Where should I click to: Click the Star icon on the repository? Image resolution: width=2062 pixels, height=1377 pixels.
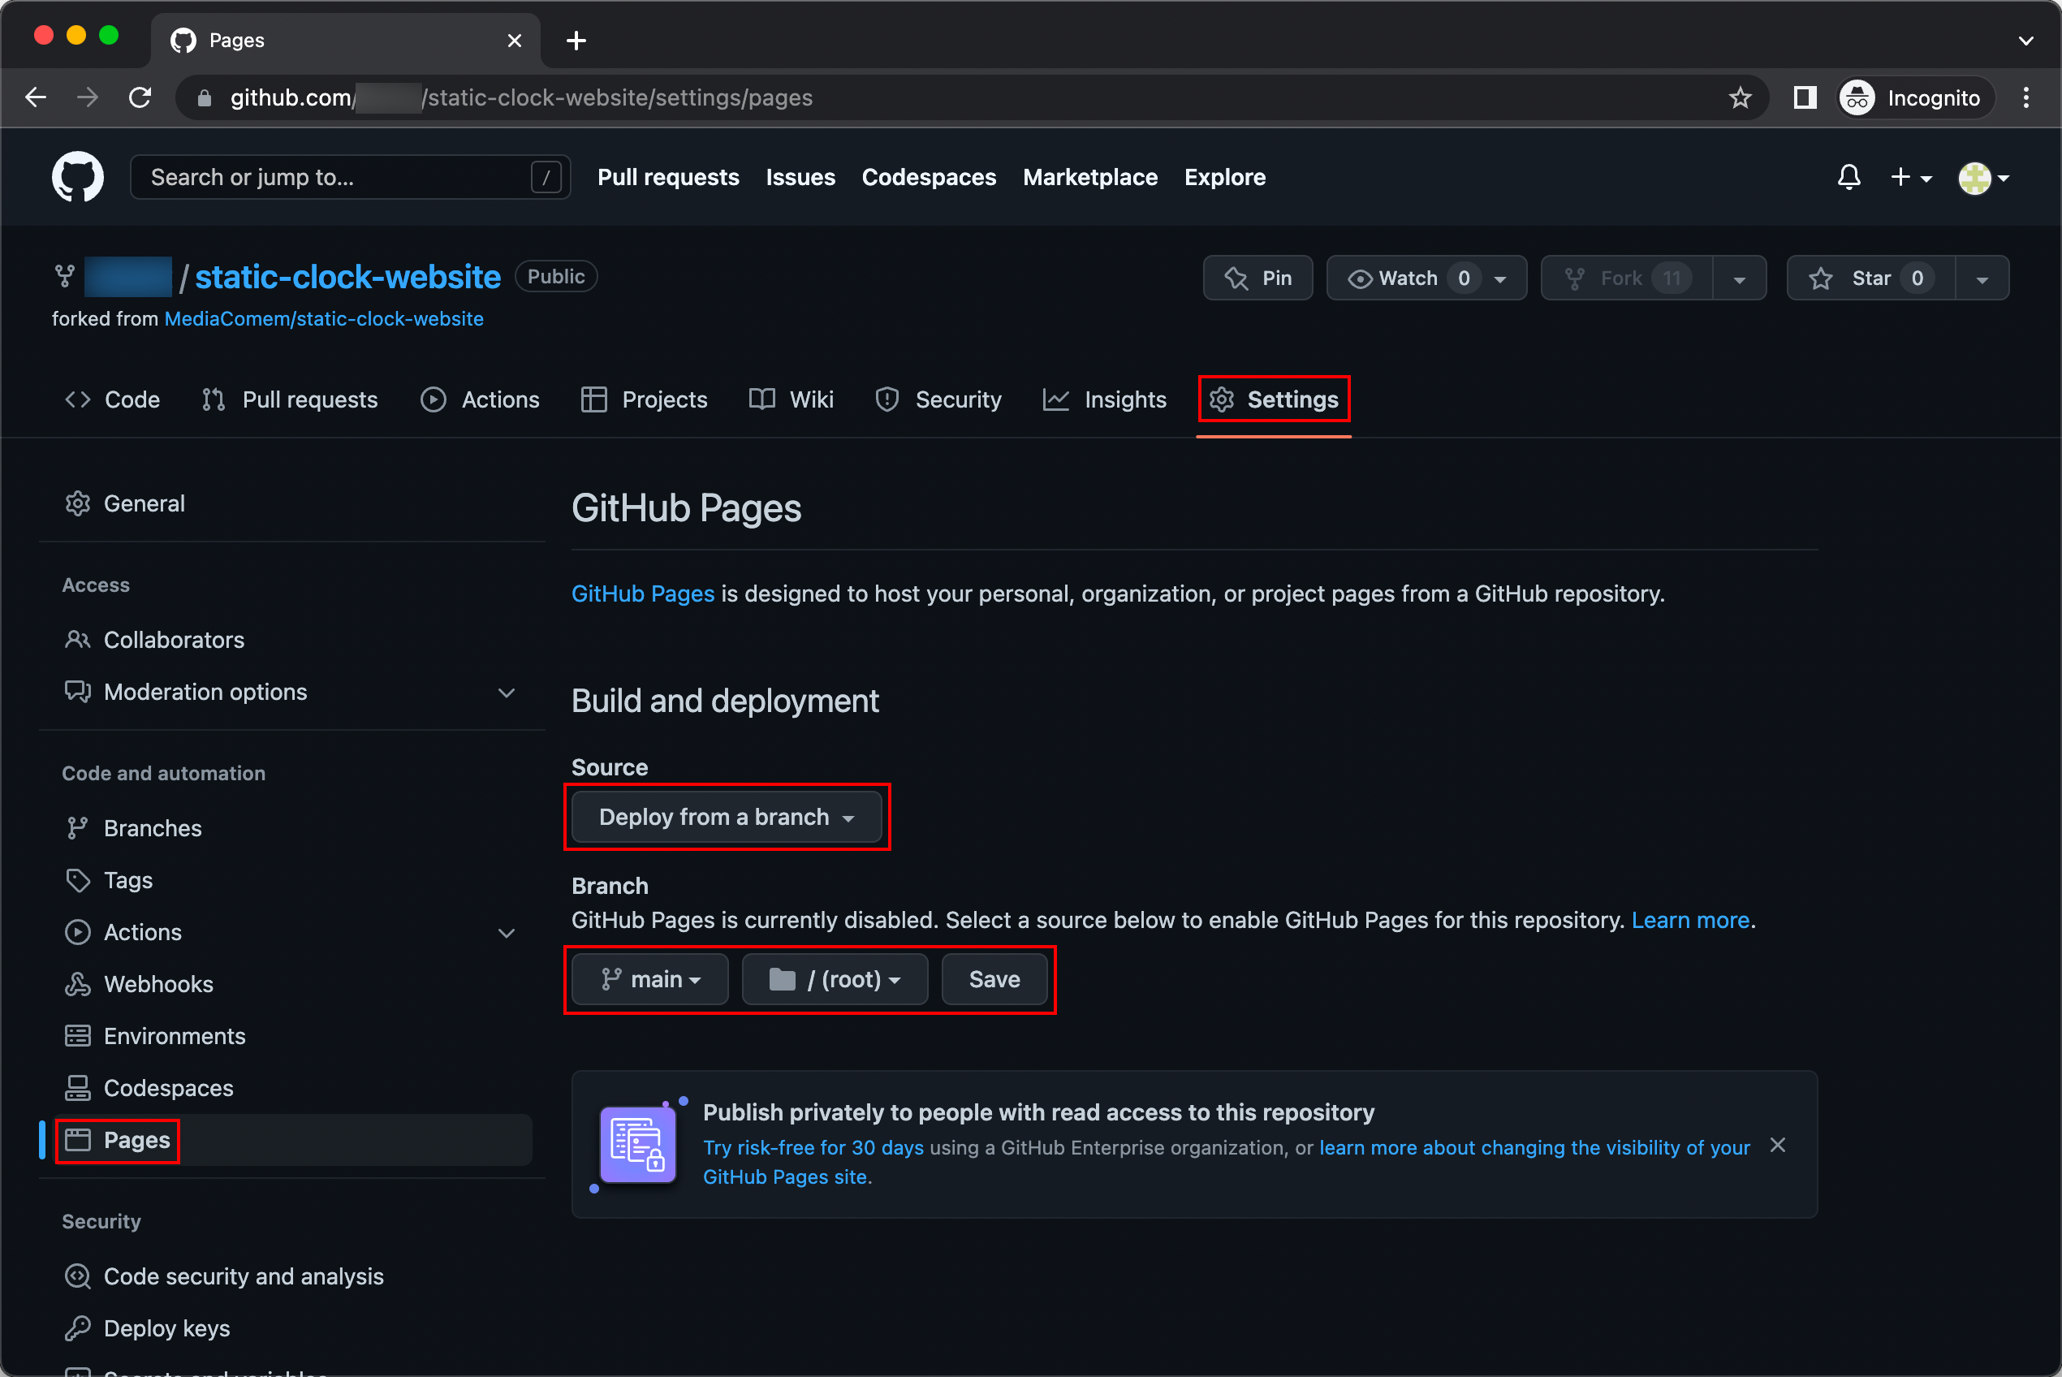pos(1821,278)
